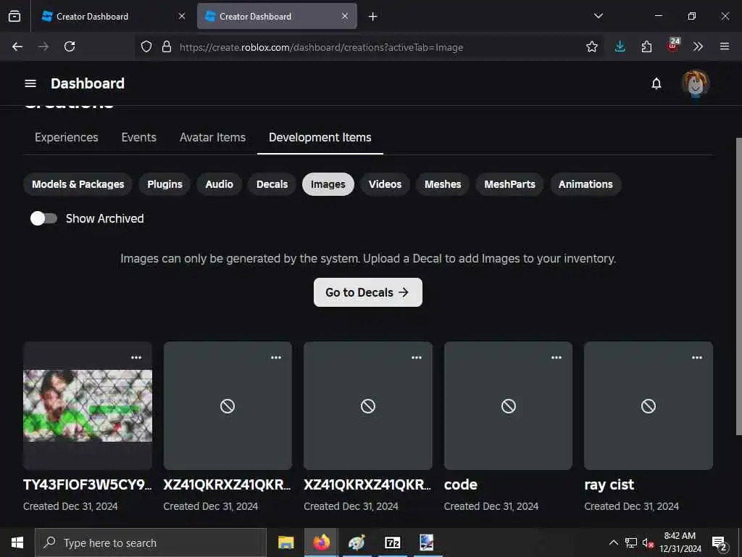The height and width of the screenshot is (557, 742).
Task: List all open browser tabs dropdown
Action: 599,16
